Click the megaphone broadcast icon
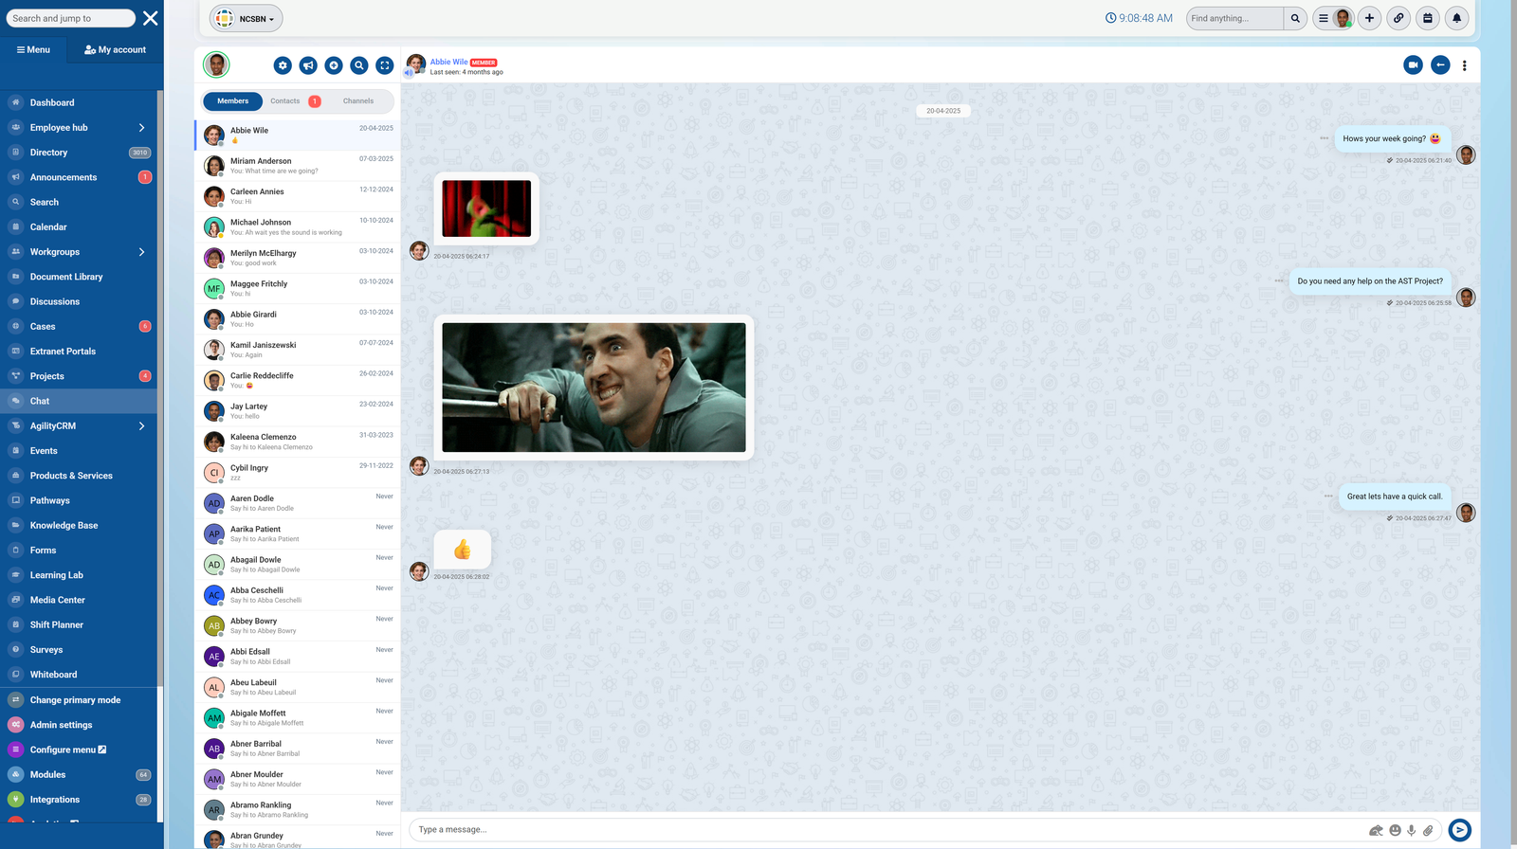1517x849 pixels. tap(308, 65)
